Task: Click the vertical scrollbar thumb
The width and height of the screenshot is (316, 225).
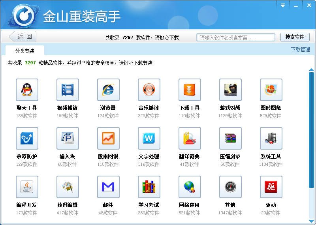Action: coord(311,130)
